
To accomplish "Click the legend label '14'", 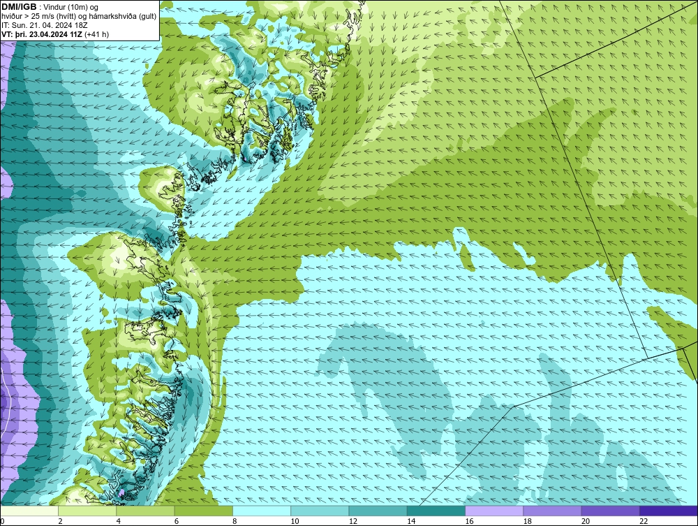I will (411, 522).
